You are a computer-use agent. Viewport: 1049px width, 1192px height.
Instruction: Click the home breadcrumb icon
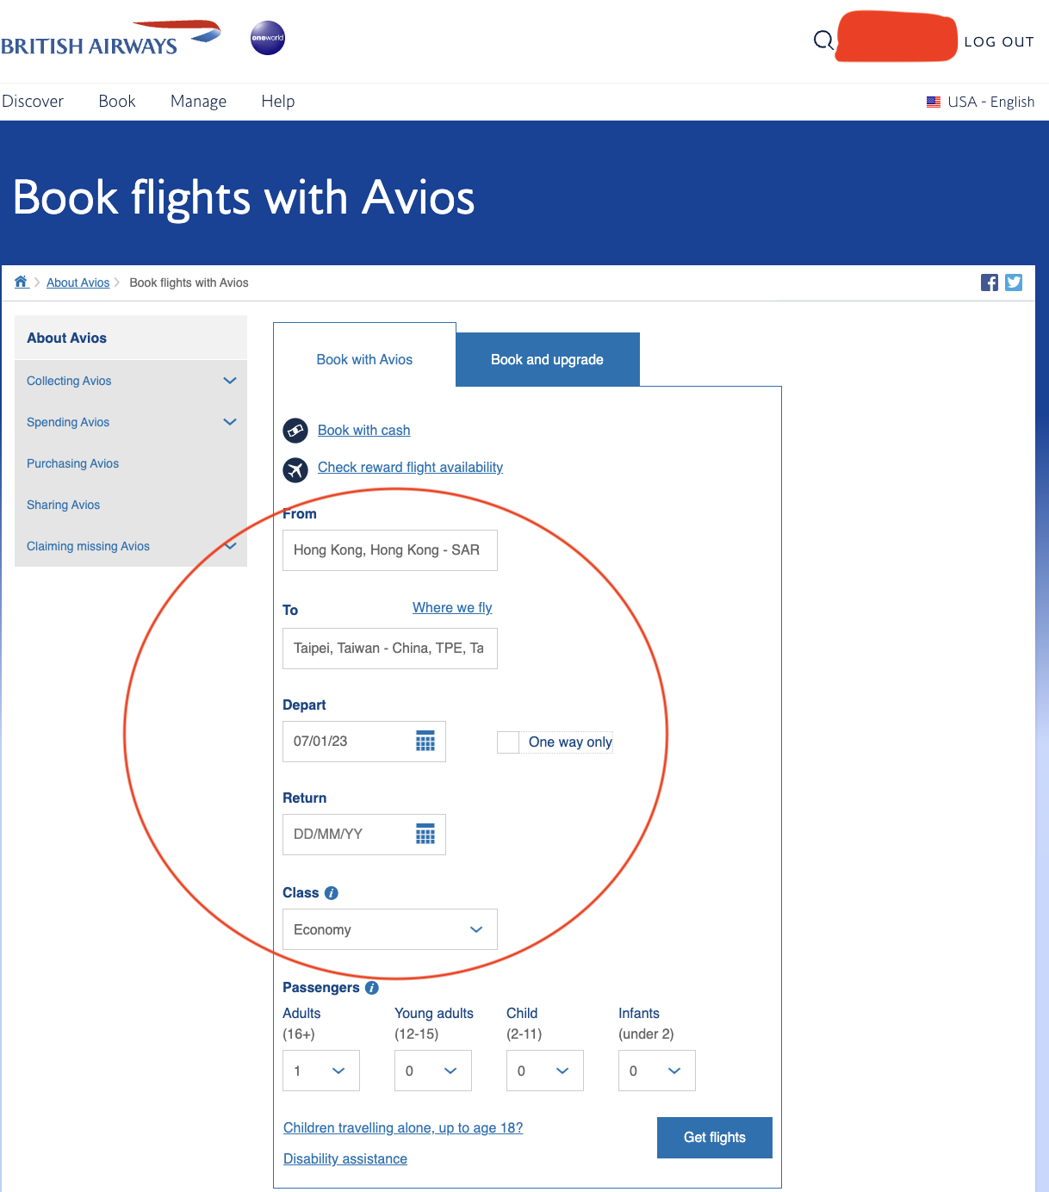[x=22, y=282]
